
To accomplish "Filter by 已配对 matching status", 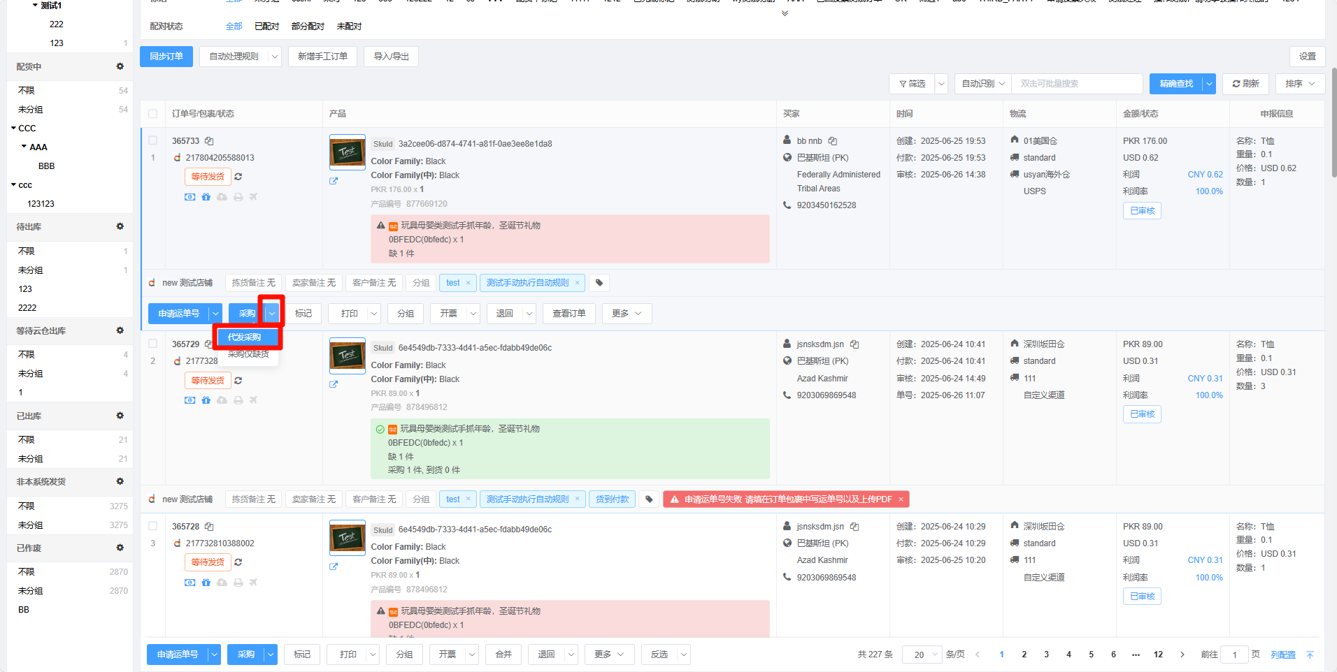I will 266,27.
